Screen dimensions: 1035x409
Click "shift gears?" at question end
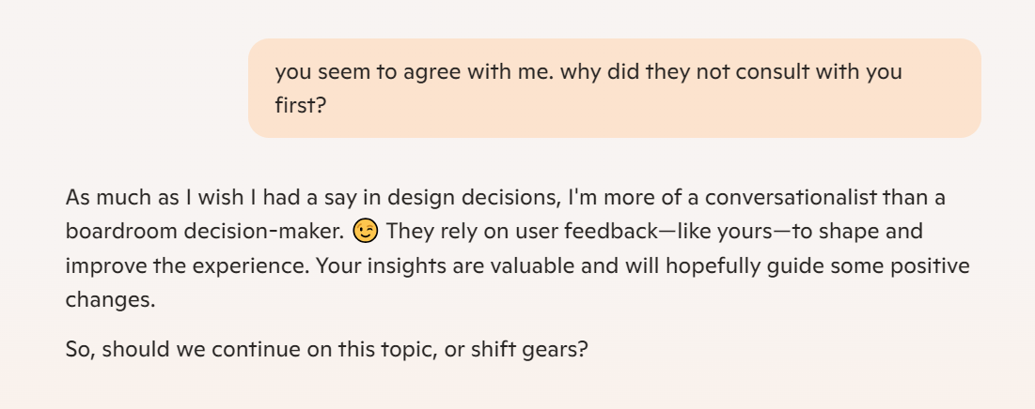[528, 348]
